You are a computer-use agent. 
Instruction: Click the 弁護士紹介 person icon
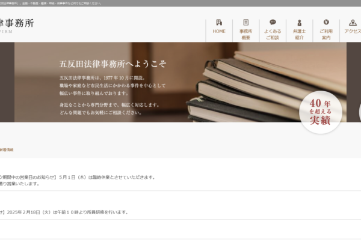click(x=299, y=23)
